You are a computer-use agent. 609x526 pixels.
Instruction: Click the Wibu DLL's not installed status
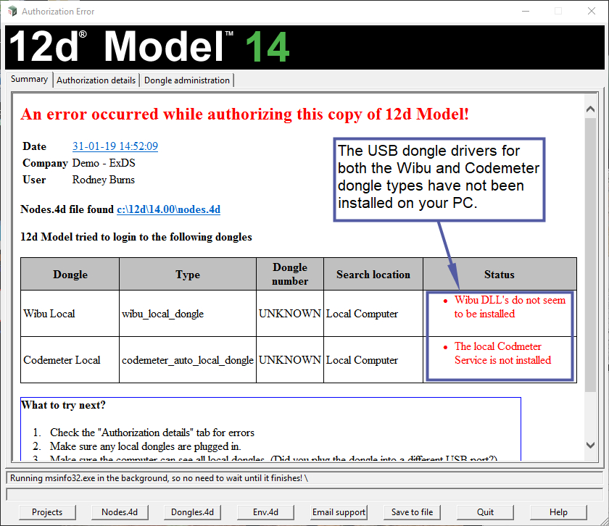pyautogui.click(x=509, y=306)
